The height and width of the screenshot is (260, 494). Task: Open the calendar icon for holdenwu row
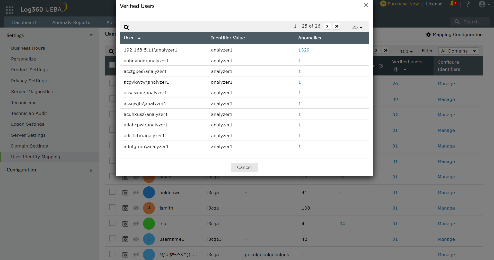[125, 193]
